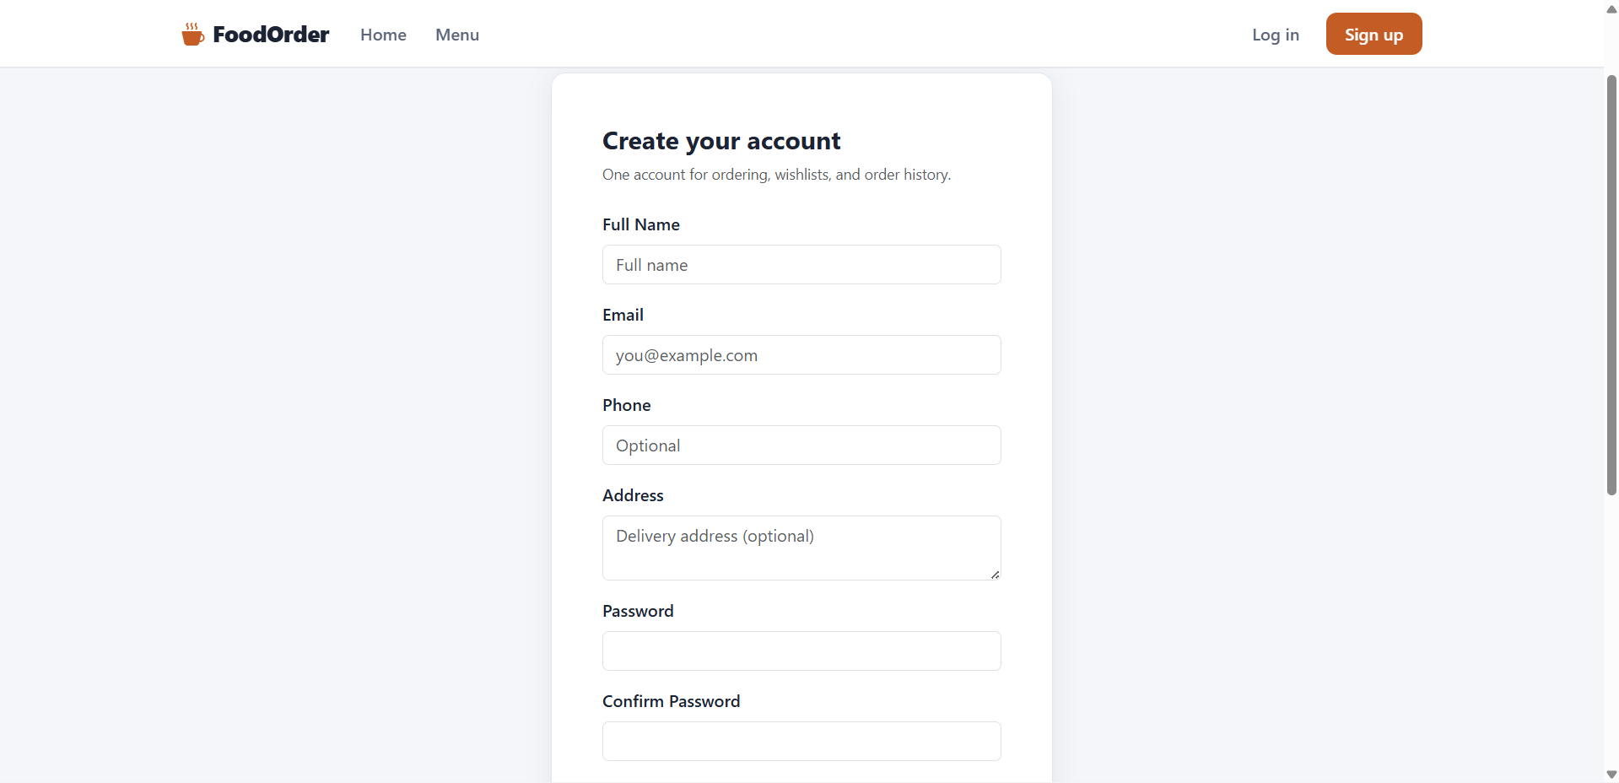Focus the Phone input field
Screen dimensions: 1619x783
(801, 445)
